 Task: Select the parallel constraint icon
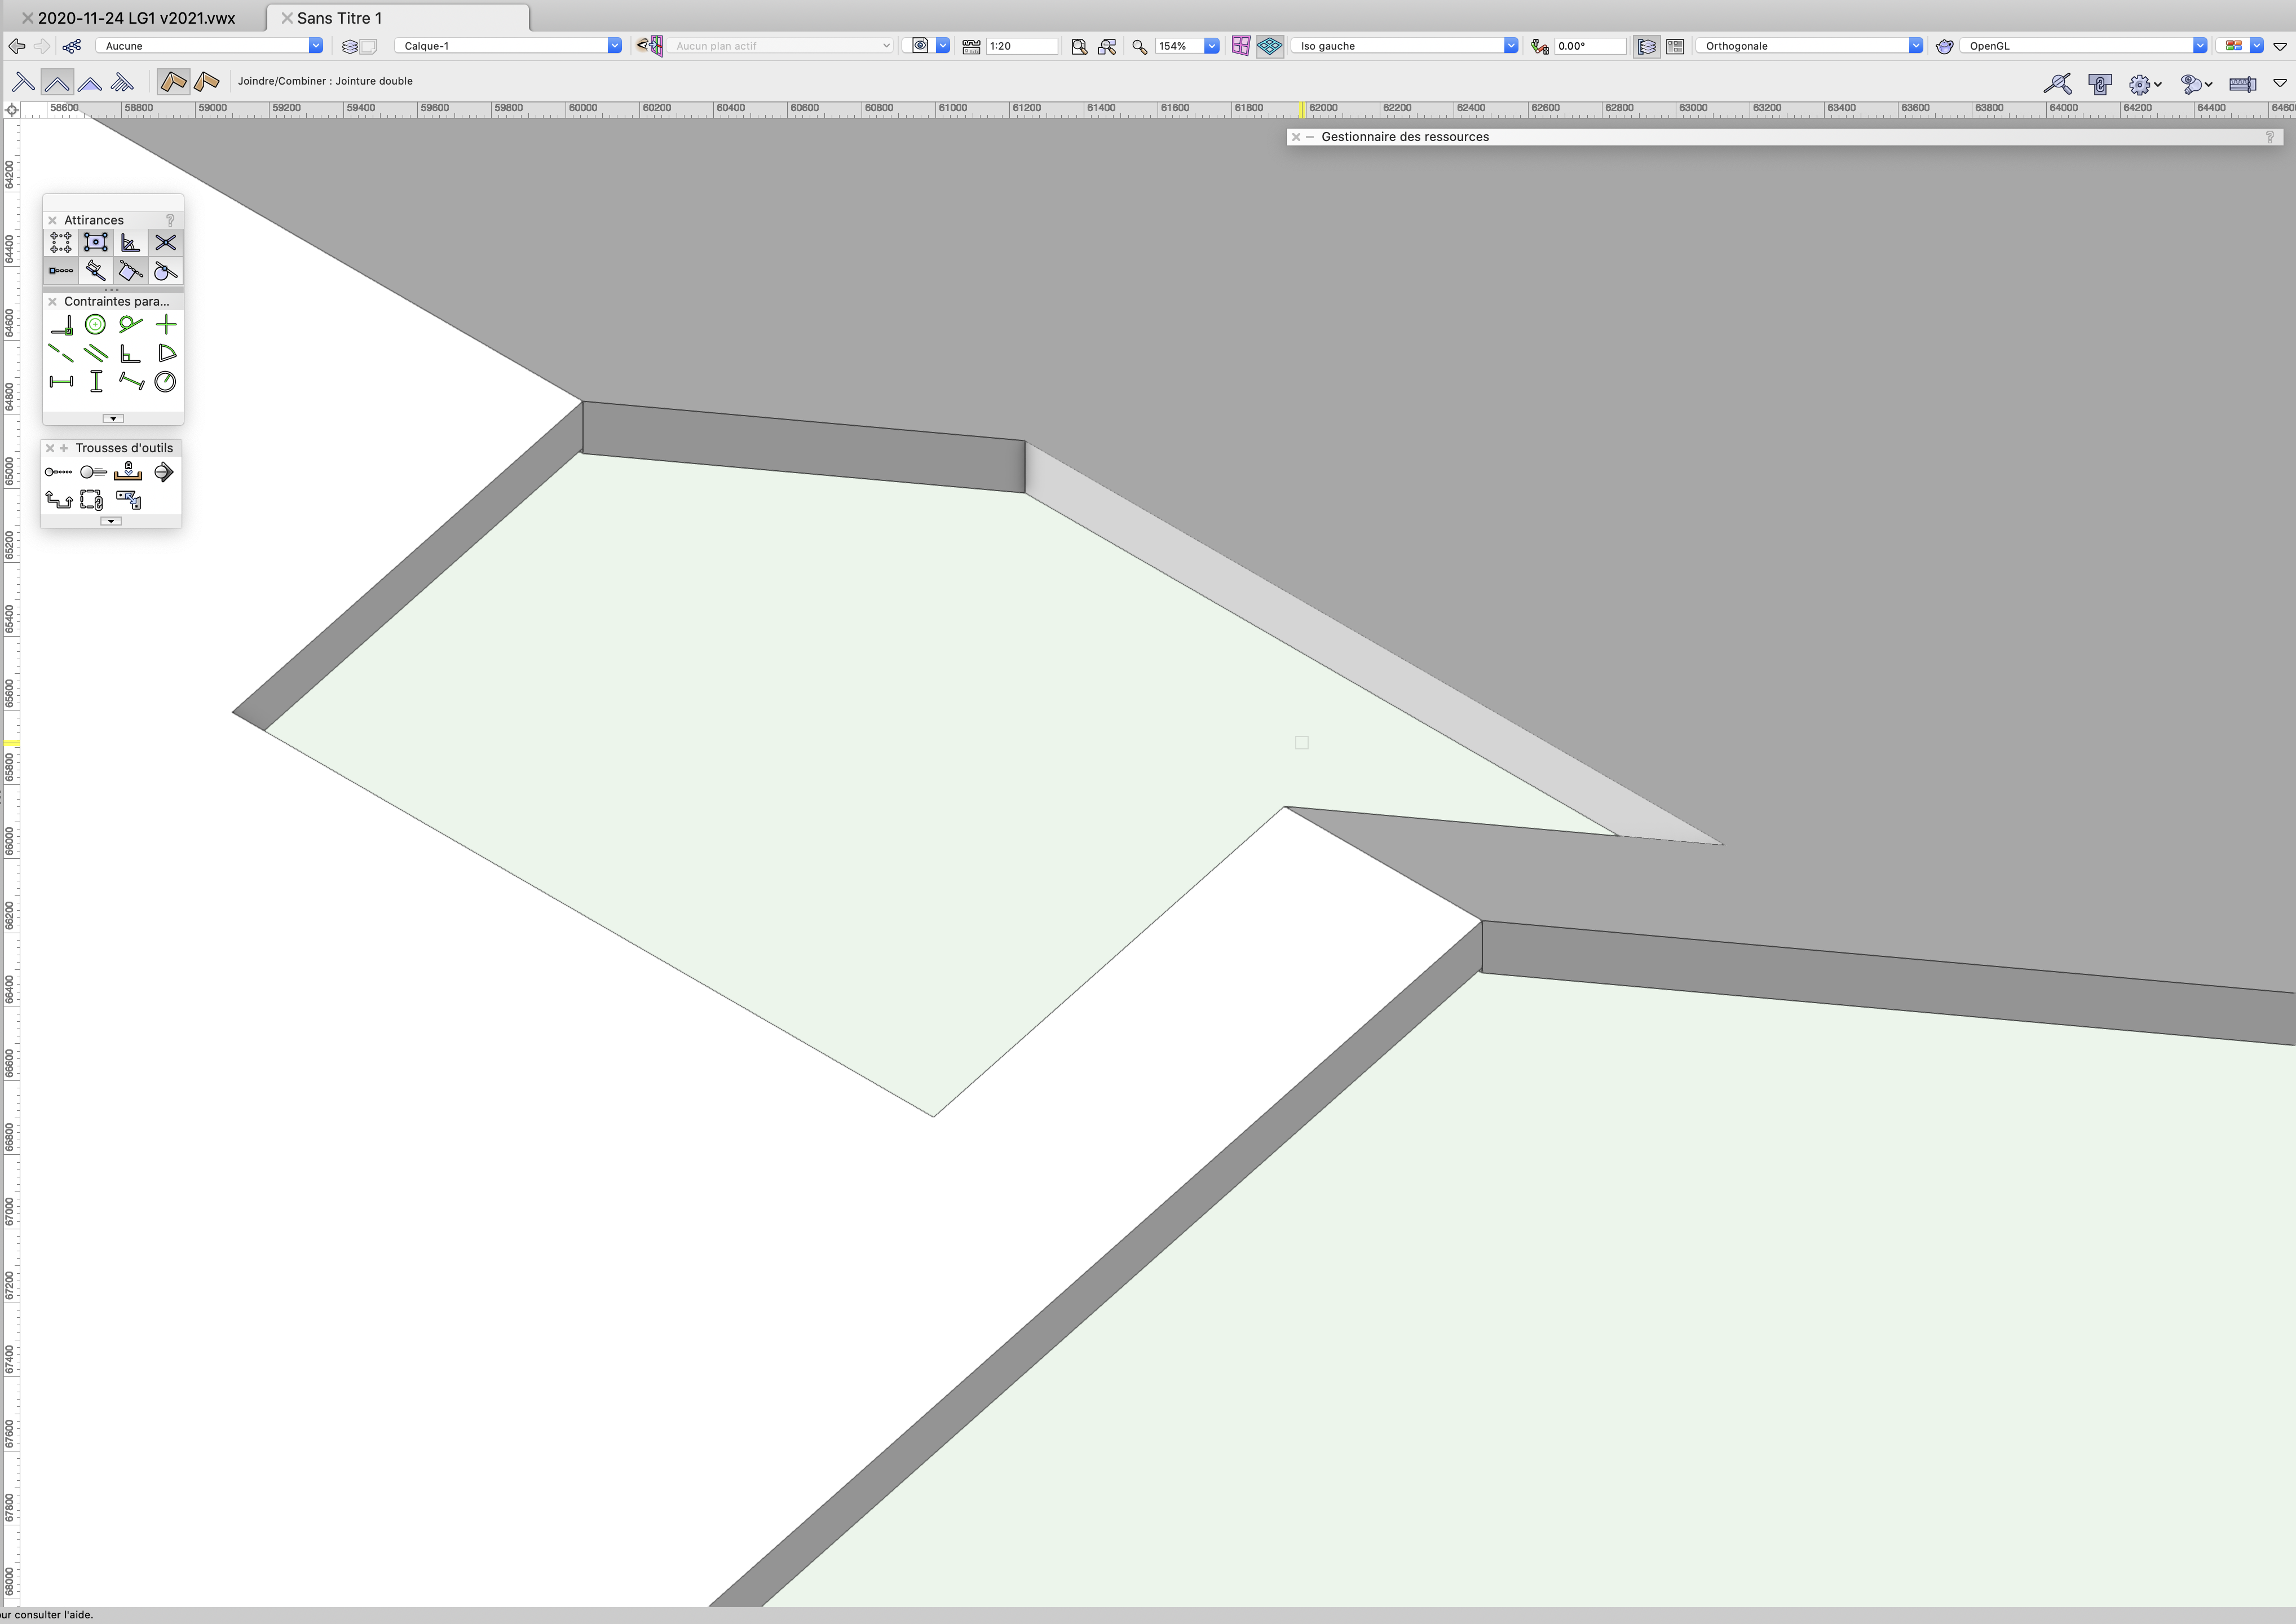(95, 353)
